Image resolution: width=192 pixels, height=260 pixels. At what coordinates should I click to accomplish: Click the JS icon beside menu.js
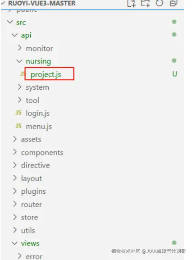pyautogui.click(x=18, y=126)
